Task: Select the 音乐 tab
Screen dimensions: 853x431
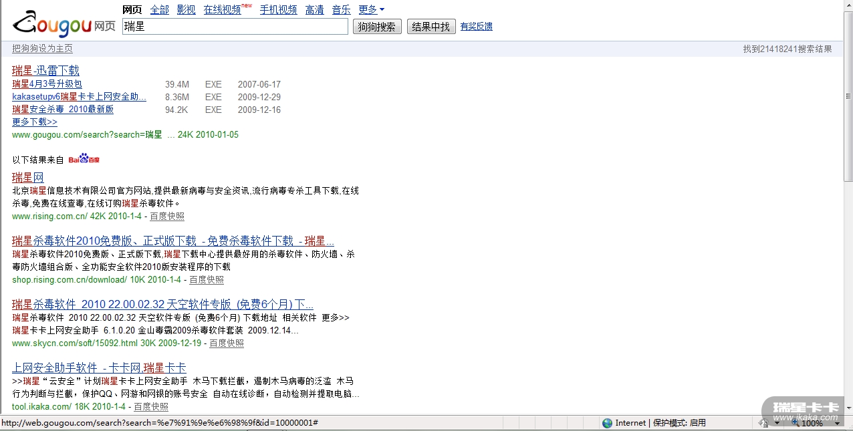Action: click(x=341, y=9)
